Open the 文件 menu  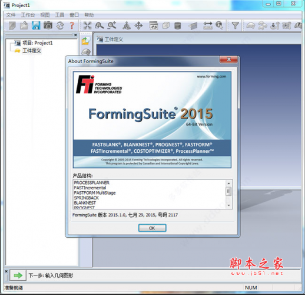[11, 15]
